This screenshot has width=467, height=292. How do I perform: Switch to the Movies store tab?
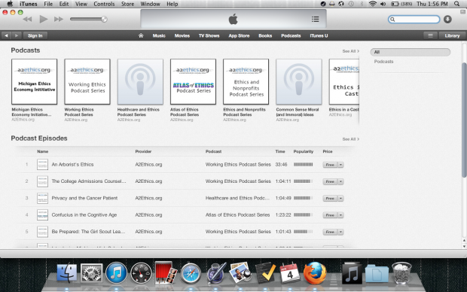[182, 35]
